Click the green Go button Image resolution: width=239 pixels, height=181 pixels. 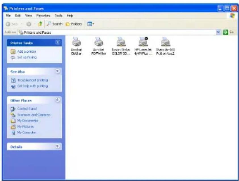pos(228,32)
